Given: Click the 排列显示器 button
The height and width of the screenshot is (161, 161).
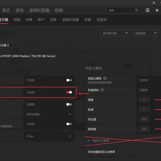Looking at the screenshot, I should coord(115,33).
